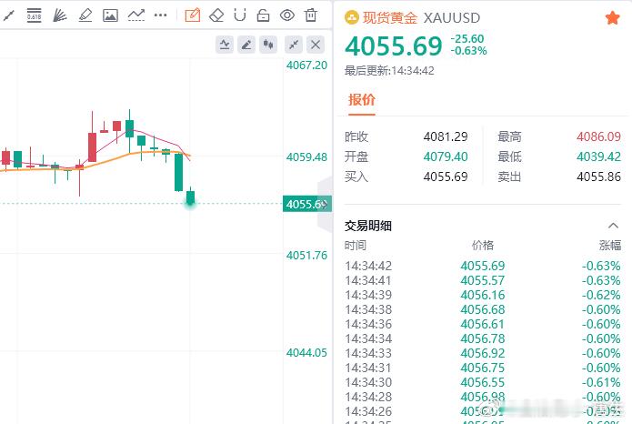Click the large 4055.69 current price
The height and width of the screenshot is (424, 632).
394,45
